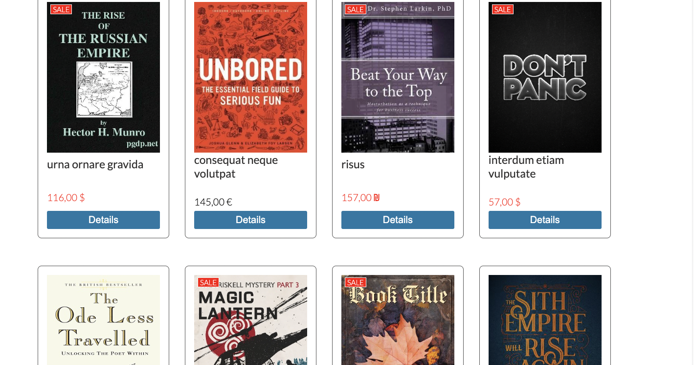694x365 pixels.
Task: Click the 57,00 dollar price label
Action: tap(504, 202)
